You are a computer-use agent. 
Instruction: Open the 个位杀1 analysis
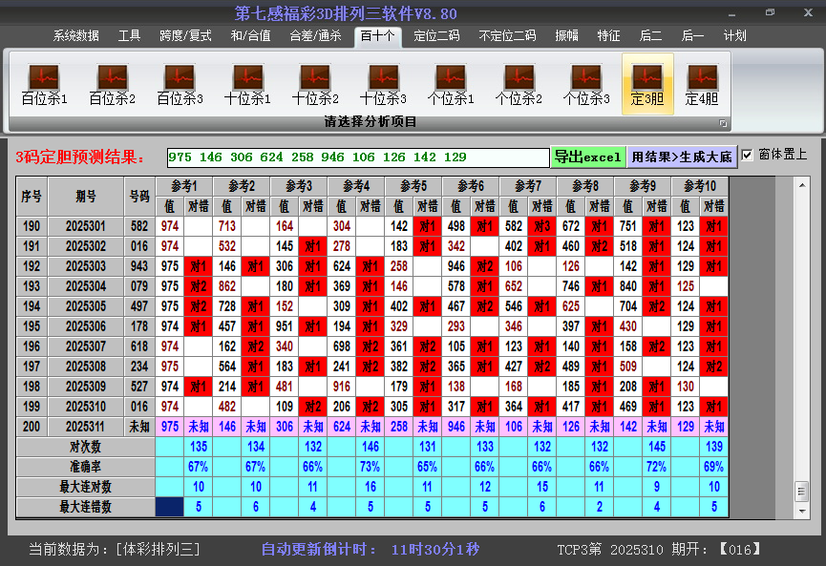[451, 84]
